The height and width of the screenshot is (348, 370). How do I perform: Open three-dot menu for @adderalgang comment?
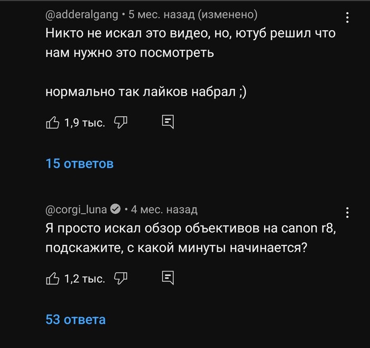point(347,18)
